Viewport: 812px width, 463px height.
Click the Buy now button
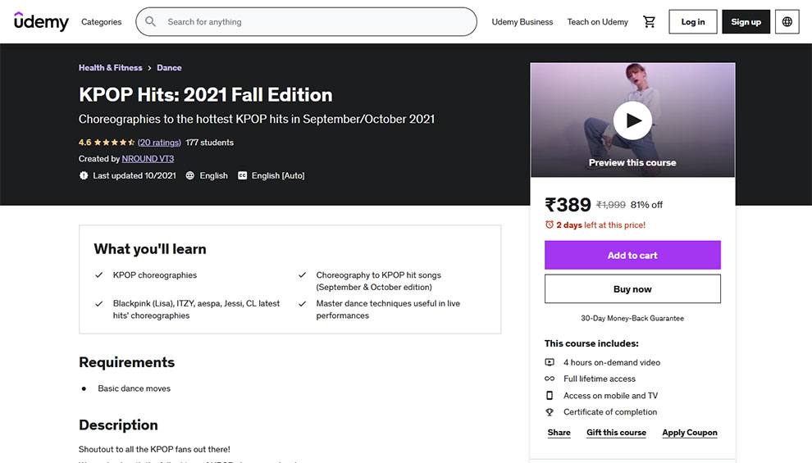632,289
